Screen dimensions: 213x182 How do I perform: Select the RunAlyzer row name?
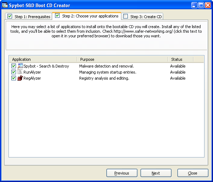click(32, 72)
